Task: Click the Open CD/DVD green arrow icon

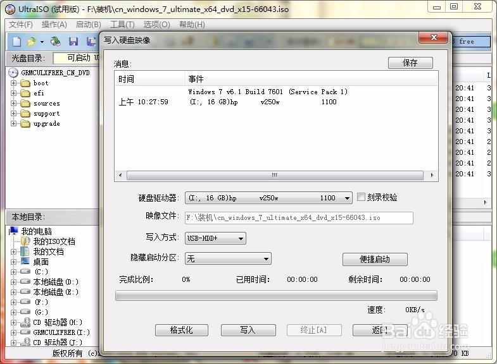Action: point(56,42)
